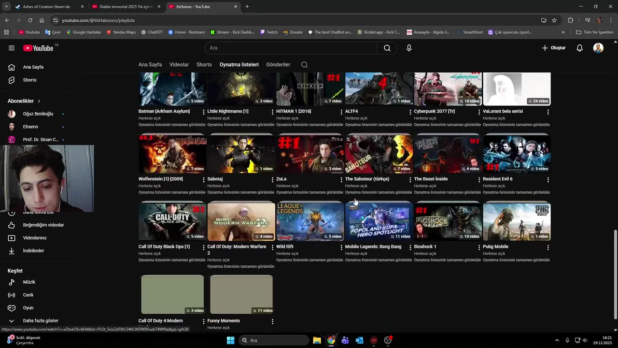The height and width of the screenshot is (348, 618).
Task: Open Chrome extensions puzzle icon
Action: [570, 20]
